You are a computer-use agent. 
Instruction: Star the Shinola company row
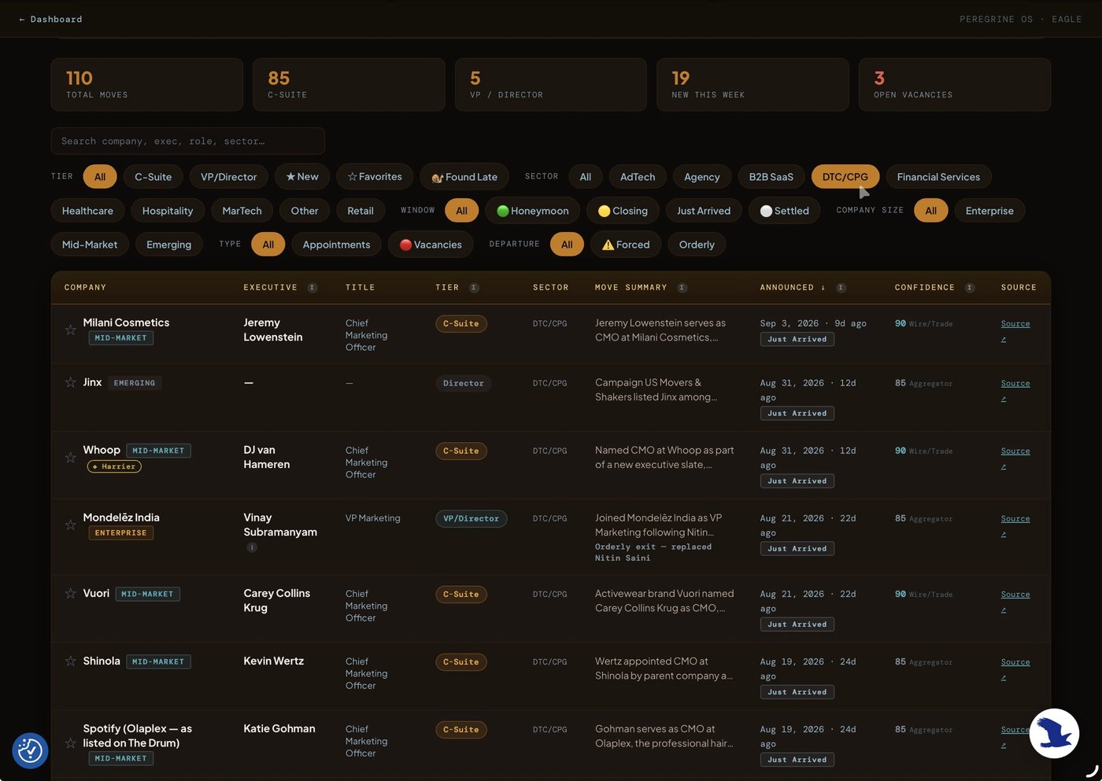coord(71,661)
